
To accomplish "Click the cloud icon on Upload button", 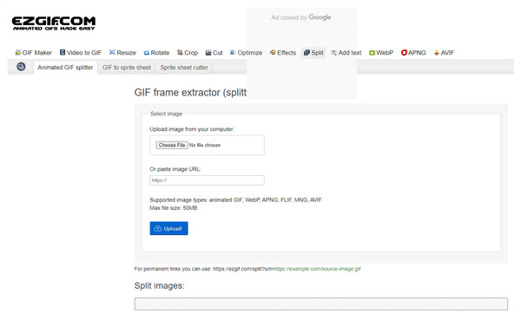I will (158, 228).
